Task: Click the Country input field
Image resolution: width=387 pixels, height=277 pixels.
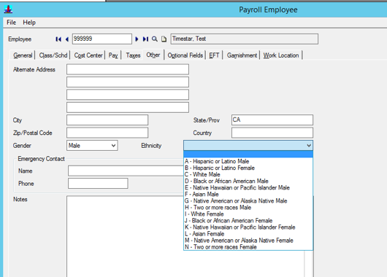Action: pos(272,133)
